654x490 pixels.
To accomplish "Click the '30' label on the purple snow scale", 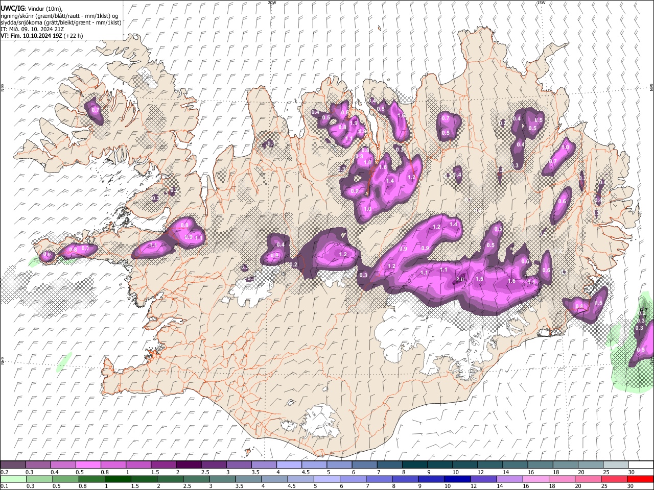I will [631, 472].
